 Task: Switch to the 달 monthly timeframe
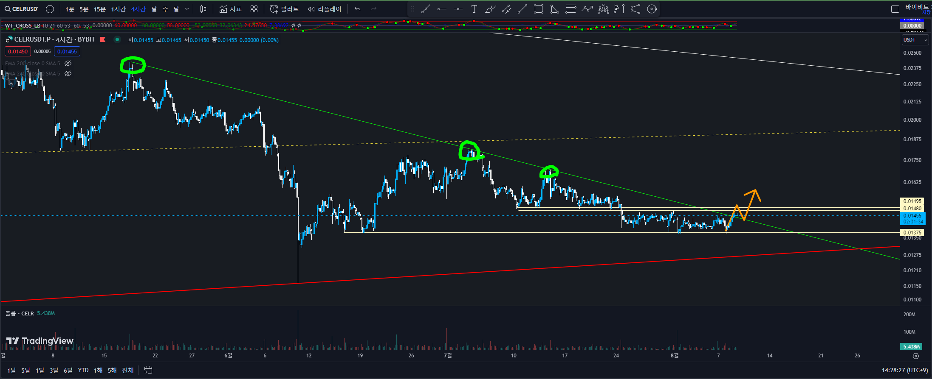coord(176,9)
